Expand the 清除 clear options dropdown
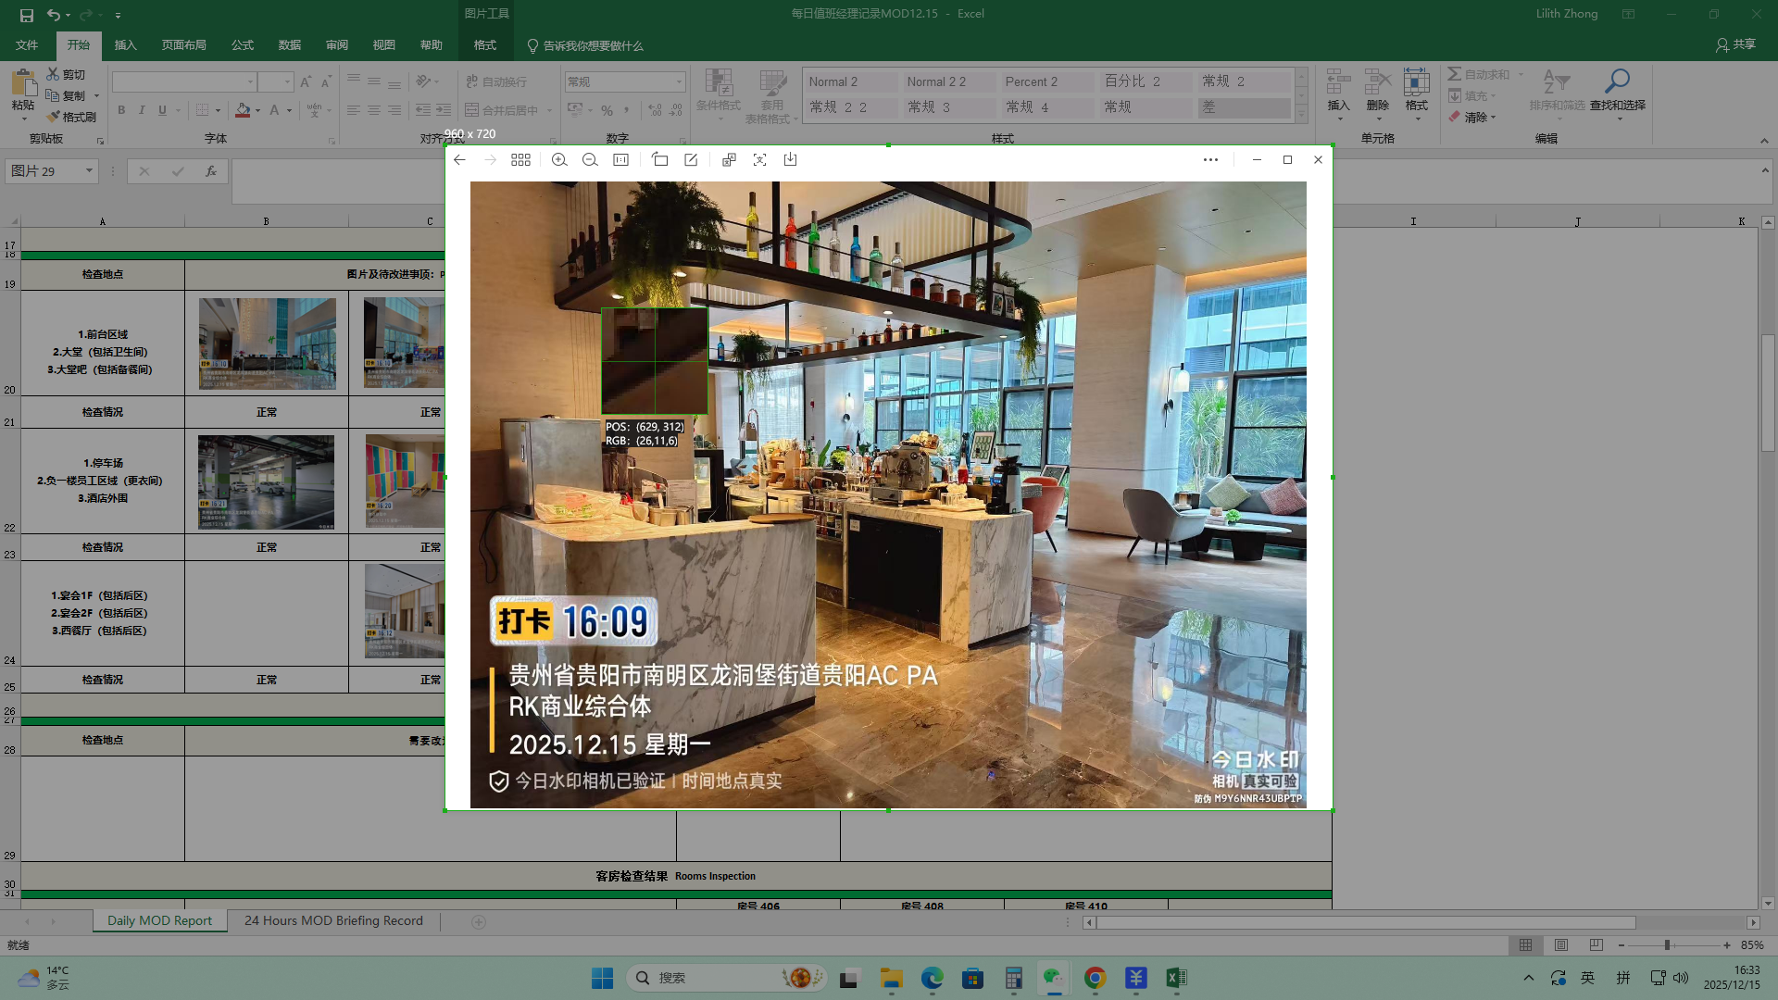This screenshot has width=1778, height=1000. tap(1494, 119)
